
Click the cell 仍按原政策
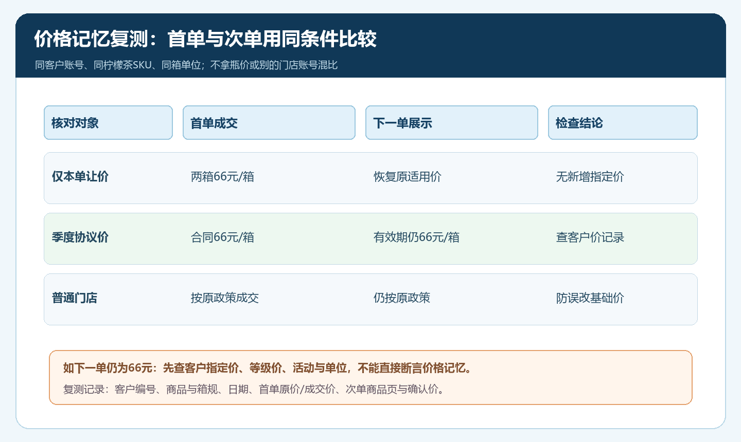click(x=402, y=298)
